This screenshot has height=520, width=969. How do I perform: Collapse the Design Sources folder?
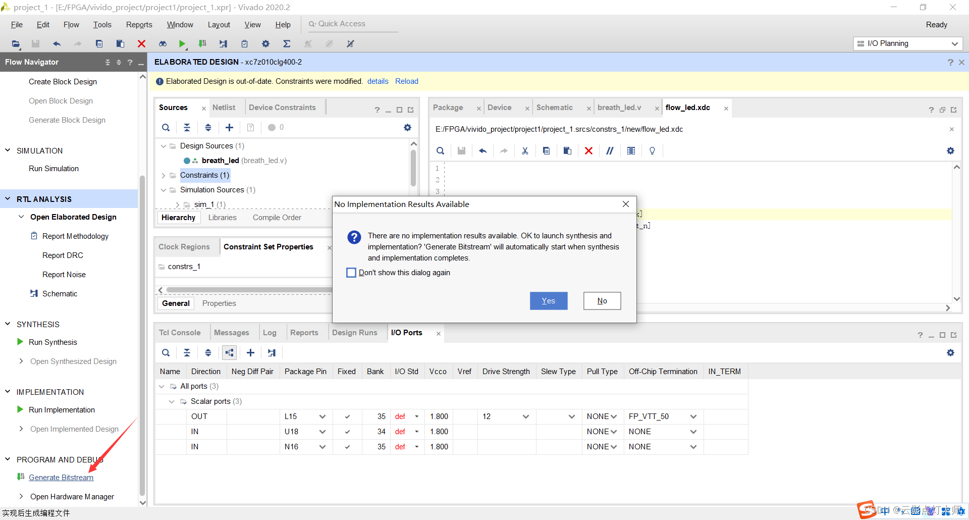coord(163,146)
